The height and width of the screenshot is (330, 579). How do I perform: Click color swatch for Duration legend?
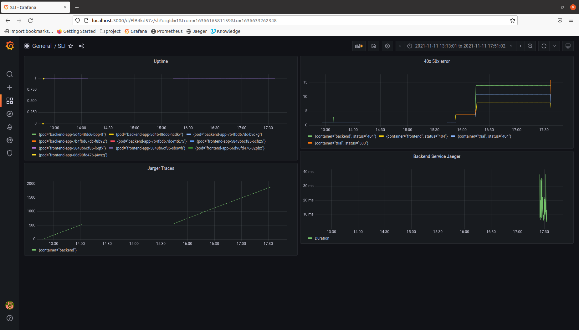click(x=310, y=238)
